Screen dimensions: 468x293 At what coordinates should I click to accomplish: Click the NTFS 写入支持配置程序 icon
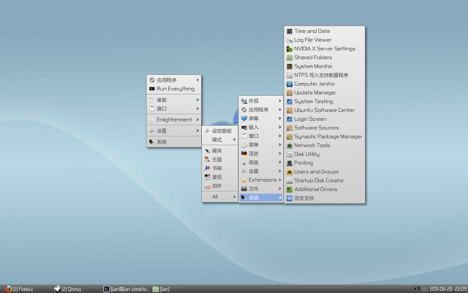tap(290, 75)
